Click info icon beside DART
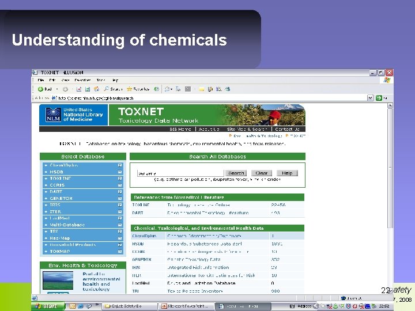Screen dimensions: 415x311 (120, 192)
